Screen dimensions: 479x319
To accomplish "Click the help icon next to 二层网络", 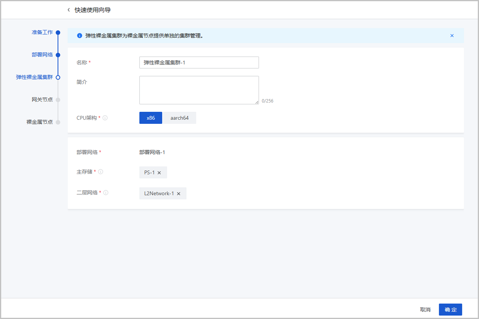I will [x=106, y=192].
